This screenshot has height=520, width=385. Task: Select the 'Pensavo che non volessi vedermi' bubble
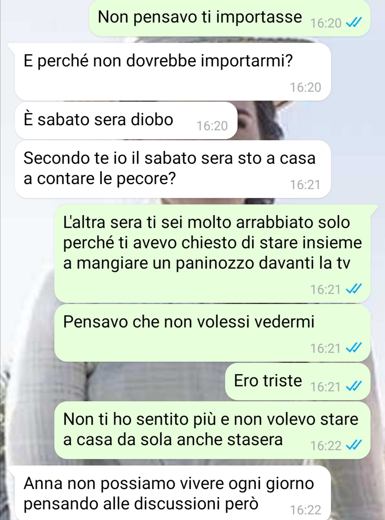coord(212,333)
